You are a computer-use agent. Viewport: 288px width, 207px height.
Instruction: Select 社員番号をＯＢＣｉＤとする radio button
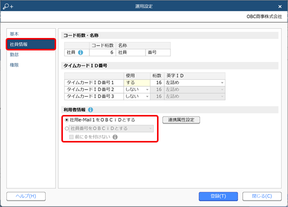(x=67, y=128)
